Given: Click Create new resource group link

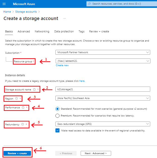Looking at the screenshot, I should coord(62,65).
